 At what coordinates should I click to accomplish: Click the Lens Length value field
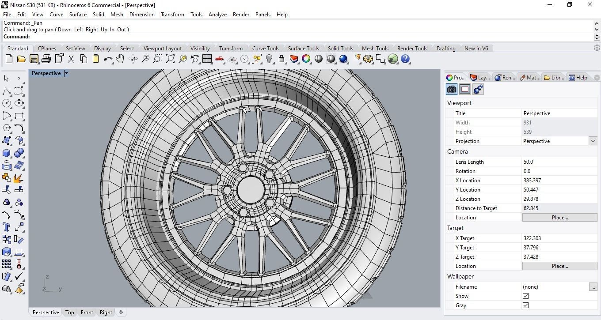tap(559, 162)
